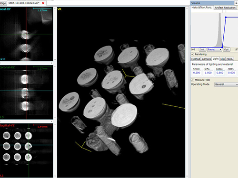Click up arrow of Coronal-XZ vertical scrollbar
The height and width of the screenshot is (178, 238).
pyautogui.click(x=55, y=66)
